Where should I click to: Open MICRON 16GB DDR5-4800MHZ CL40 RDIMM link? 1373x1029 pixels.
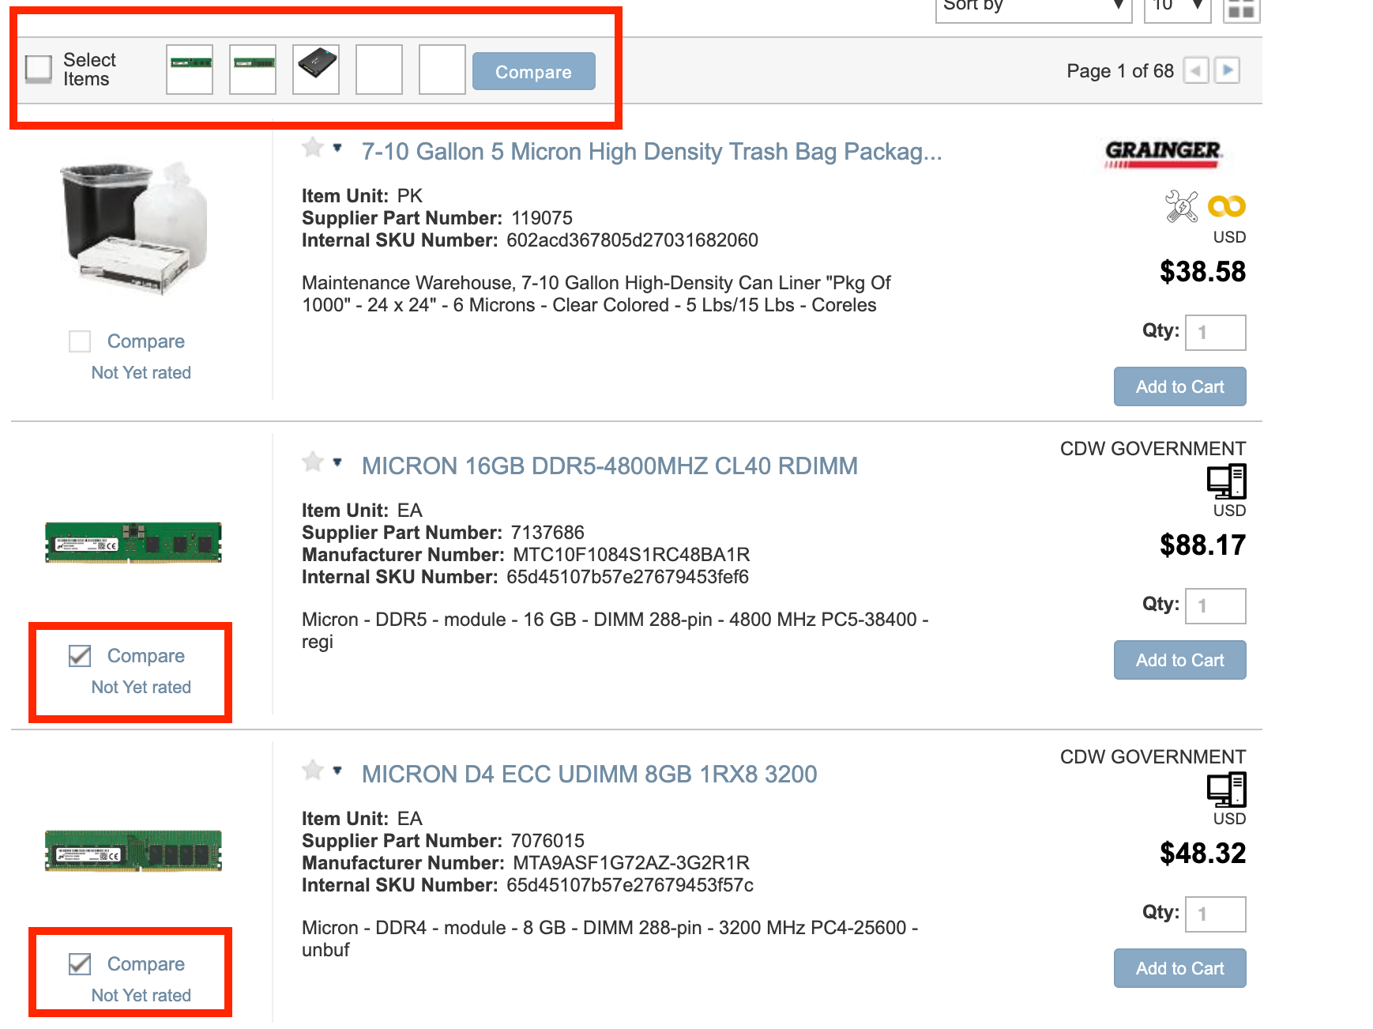click(x=610, y=466)
